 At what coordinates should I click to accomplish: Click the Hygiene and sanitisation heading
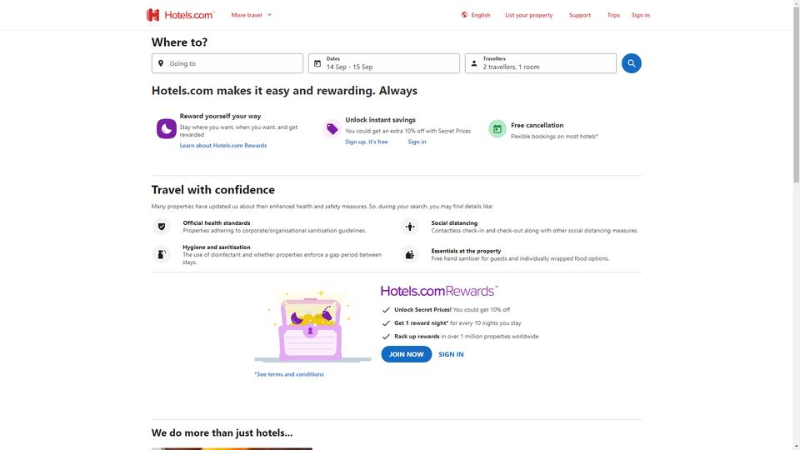pos(217,247)
